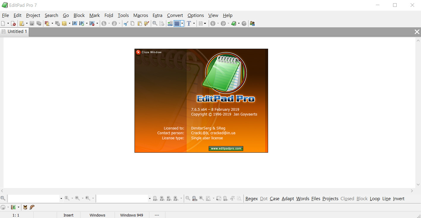This screenshot has height=218, width=421.
Task: Open the File menu
Action: pyautogui.click(x=5, y=15)
